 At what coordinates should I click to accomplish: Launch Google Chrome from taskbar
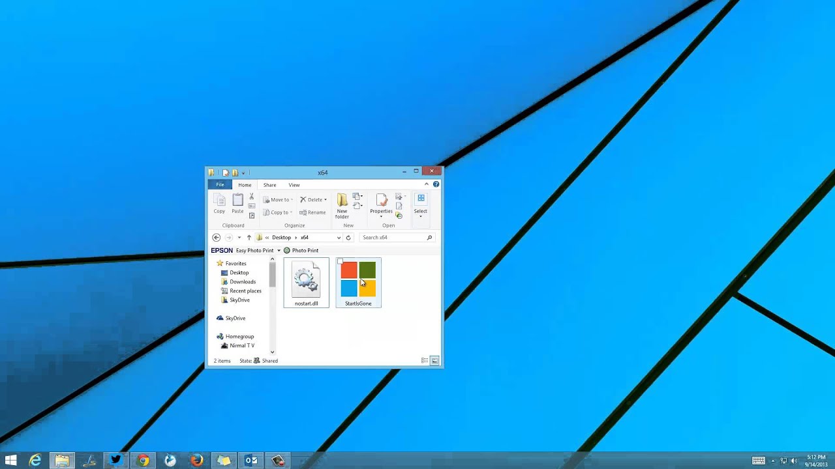tap(143, 461)
